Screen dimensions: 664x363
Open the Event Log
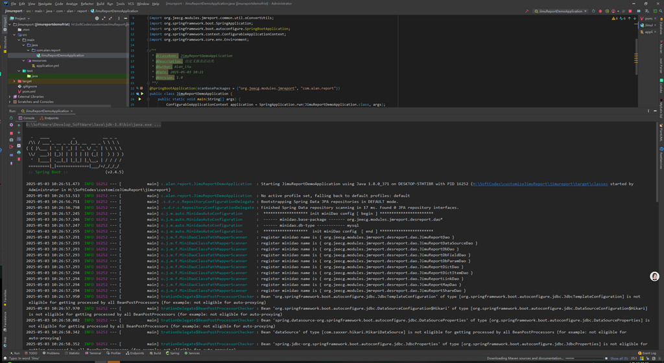click(x=647, y=353)
